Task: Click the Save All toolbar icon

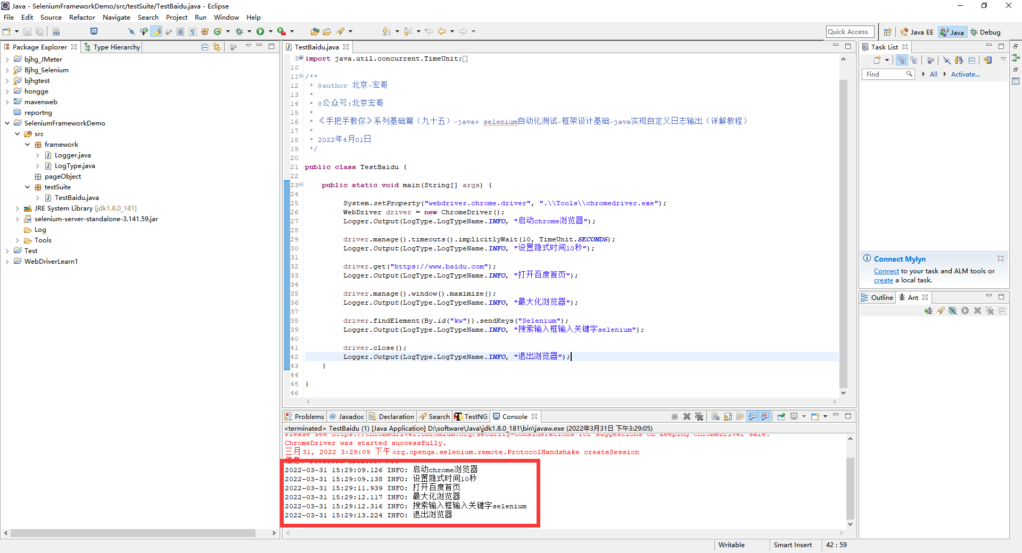Action: click(39, 32)
